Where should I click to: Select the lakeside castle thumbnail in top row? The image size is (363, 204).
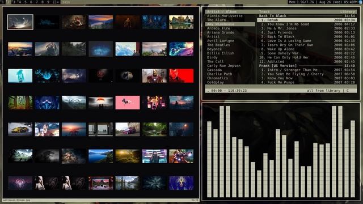[181, 22]
